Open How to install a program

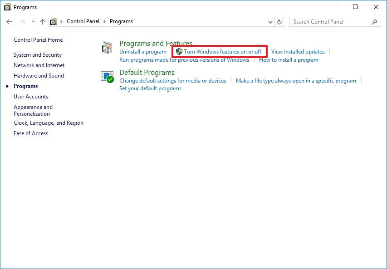point(289,60)
